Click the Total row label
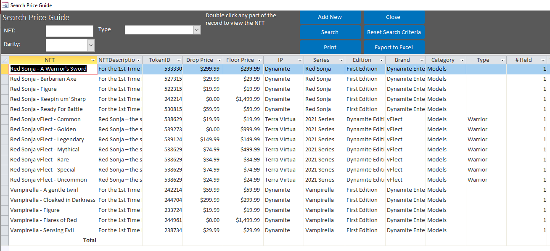The height and width of the screenshot is (251, 550). click(x=90, y=240)
